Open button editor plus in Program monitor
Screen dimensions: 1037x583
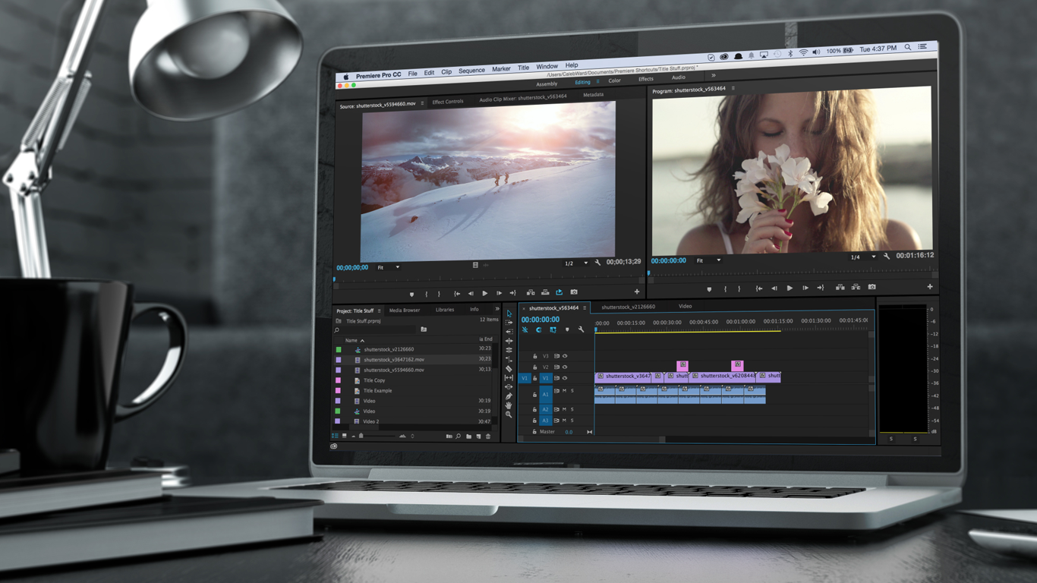[x=929, y=286]
